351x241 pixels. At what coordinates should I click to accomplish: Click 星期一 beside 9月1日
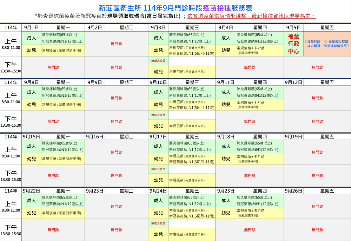pos(63,27)
